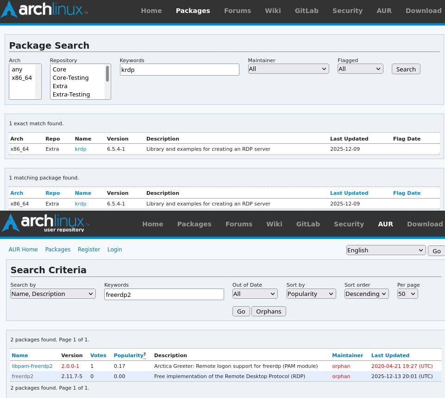Select 'x86_64' in the Arch list box

pos(22,78)
